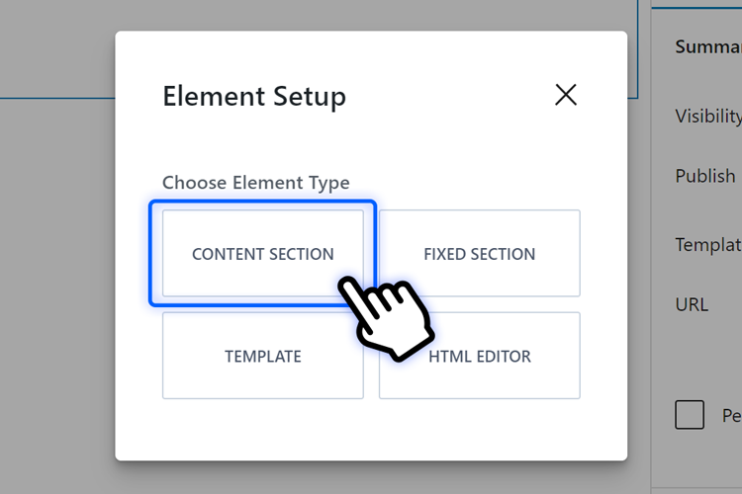Click empty dialog space below element buttons

(x=371, y=430)
